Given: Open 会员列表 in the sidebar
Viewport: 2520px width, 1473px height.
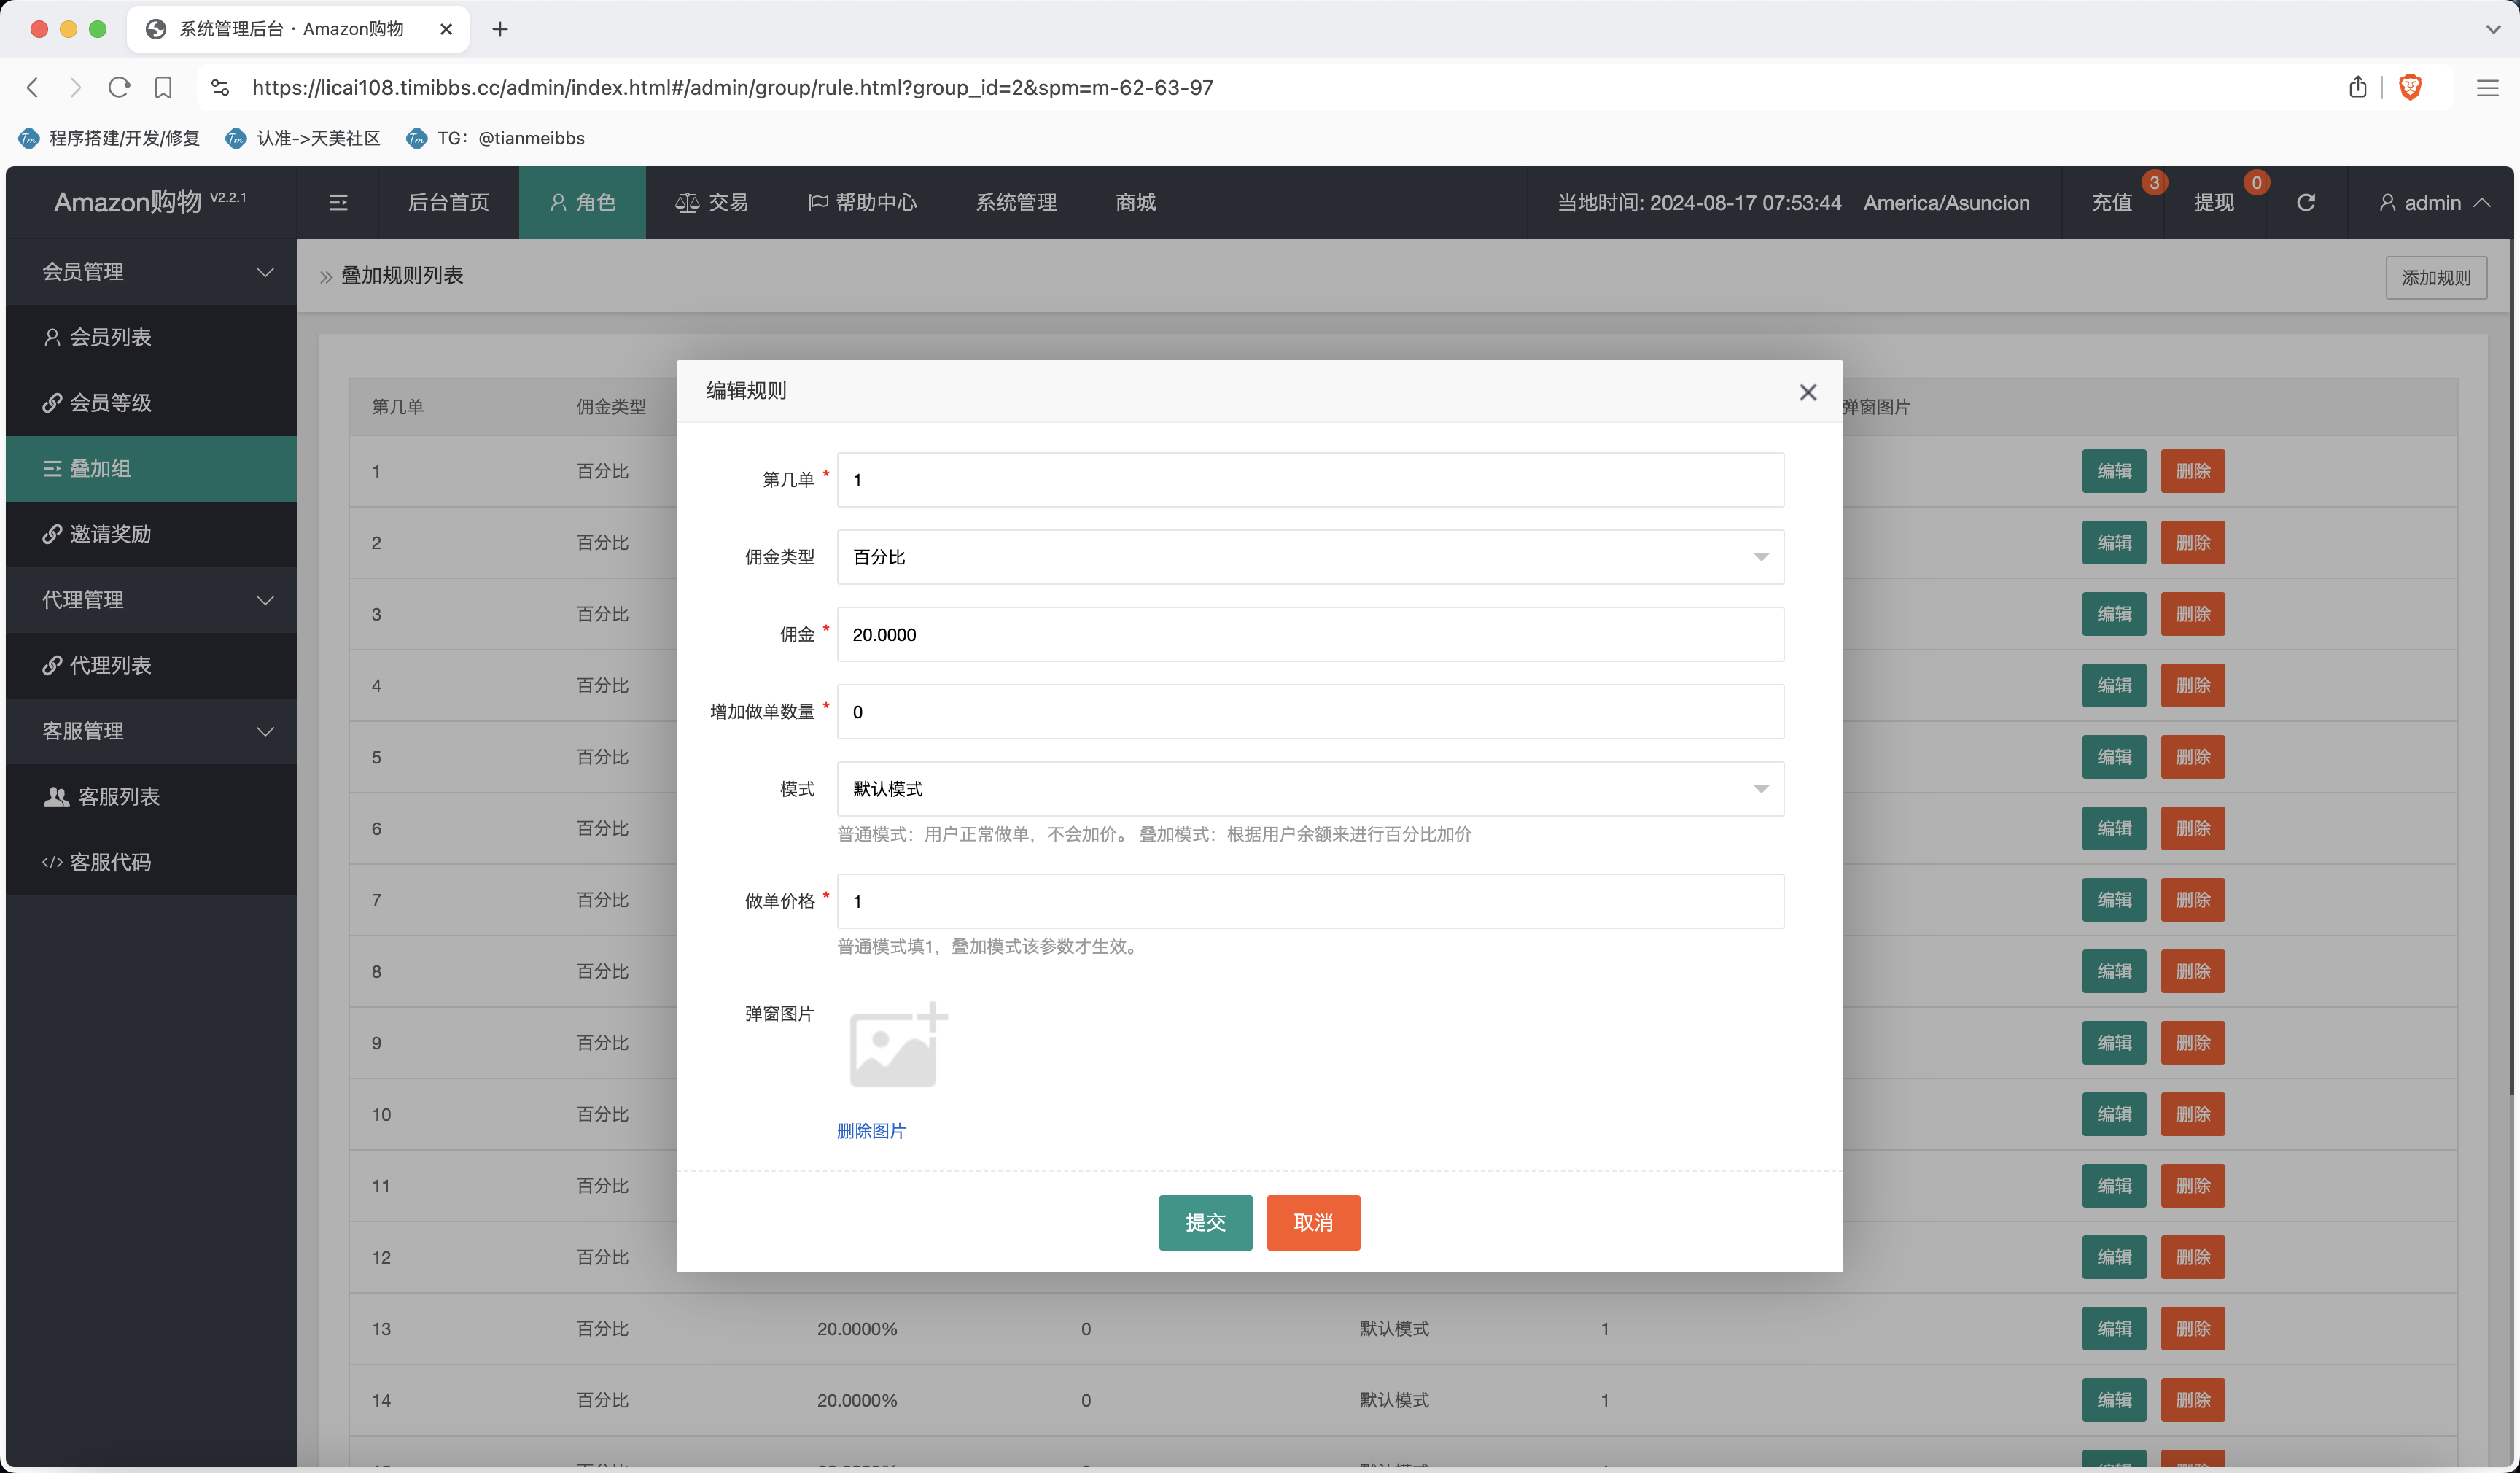Looking at the screenshot, I should [151, 337].
